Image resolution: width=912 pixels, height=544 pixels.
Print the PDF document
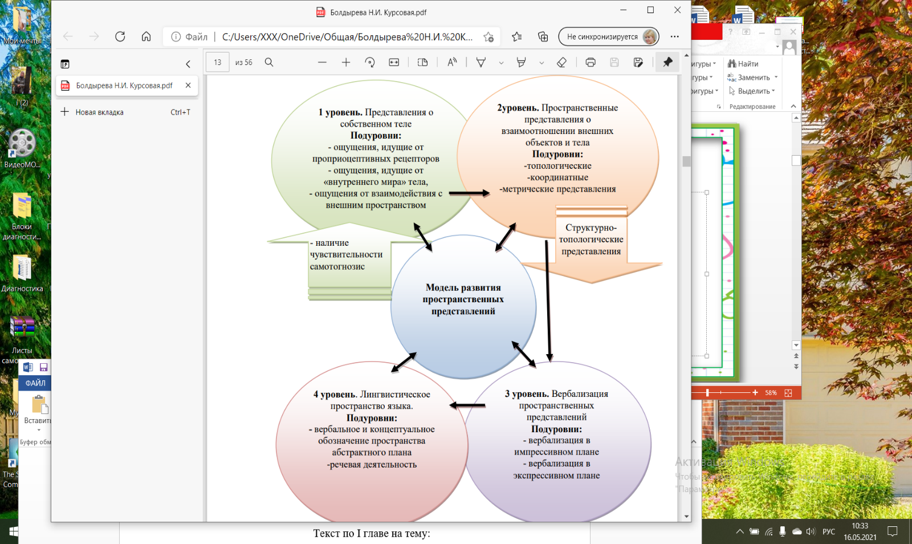(591, 62)
